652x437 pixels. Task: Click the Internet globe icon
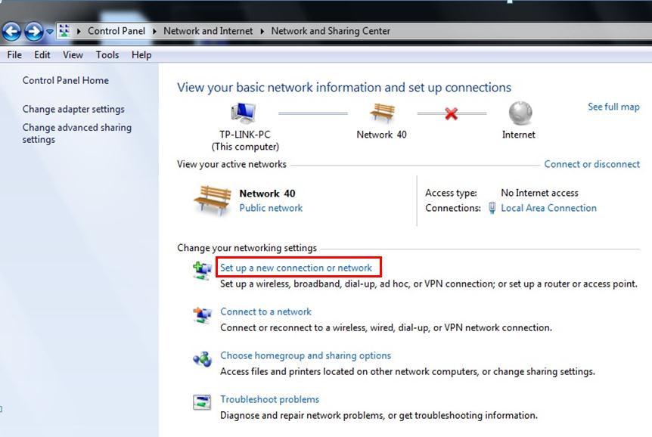(520, 113)
